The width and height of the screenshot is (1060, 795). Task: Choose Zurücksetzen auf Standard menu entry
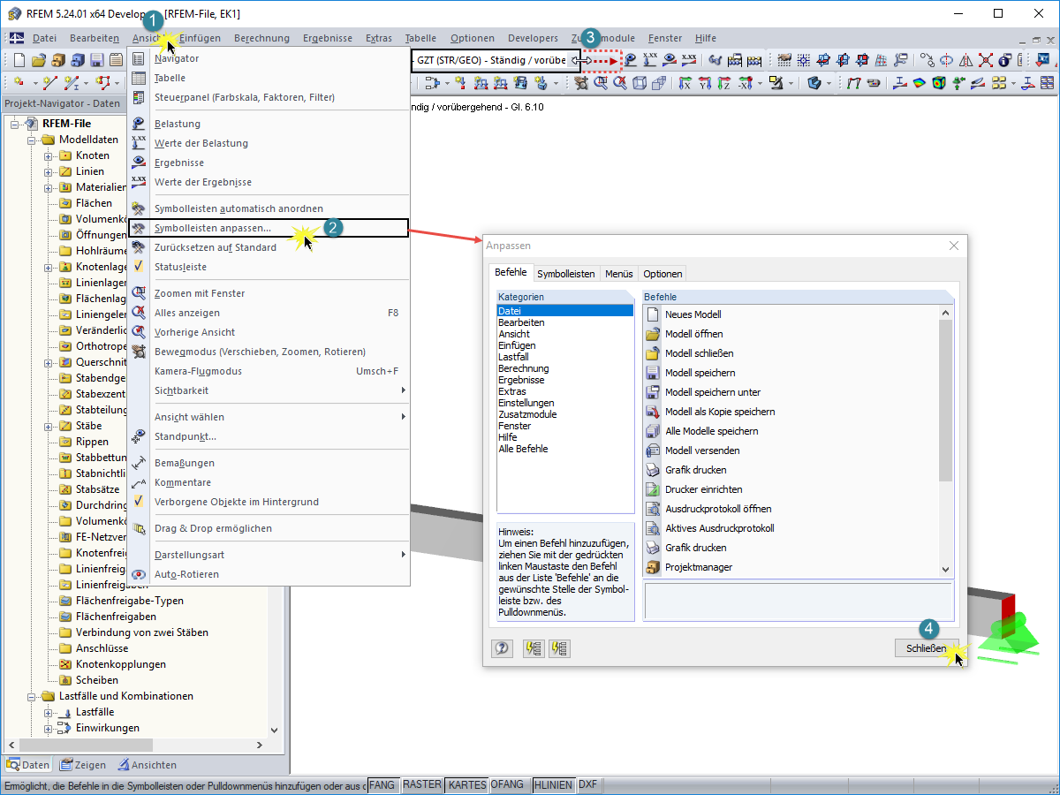[x=269, y=247]
